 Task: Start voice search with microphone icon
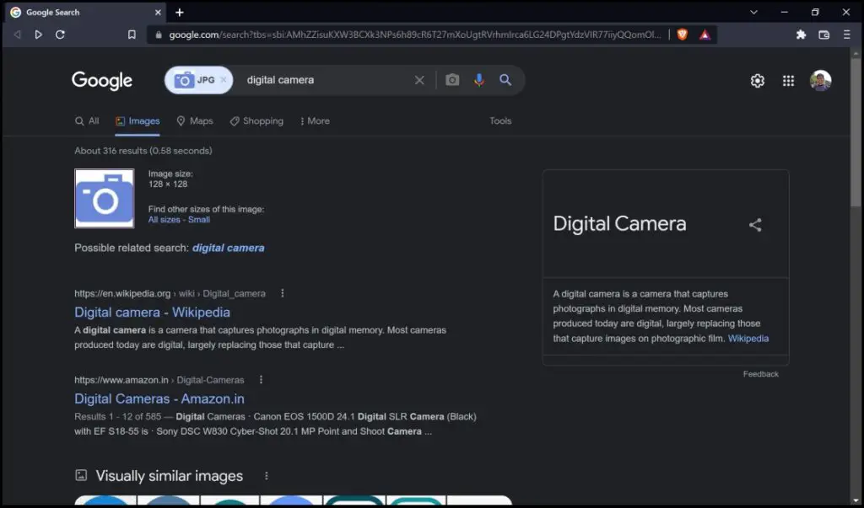479,80
